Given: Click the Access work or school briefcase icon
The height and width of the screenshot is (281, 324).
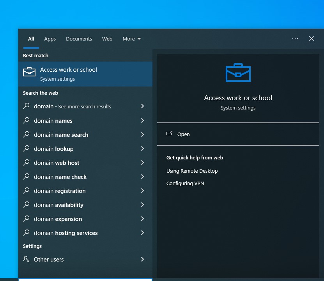Looking at the screenshot, I should pyautogui.click(x=29, y=72).
